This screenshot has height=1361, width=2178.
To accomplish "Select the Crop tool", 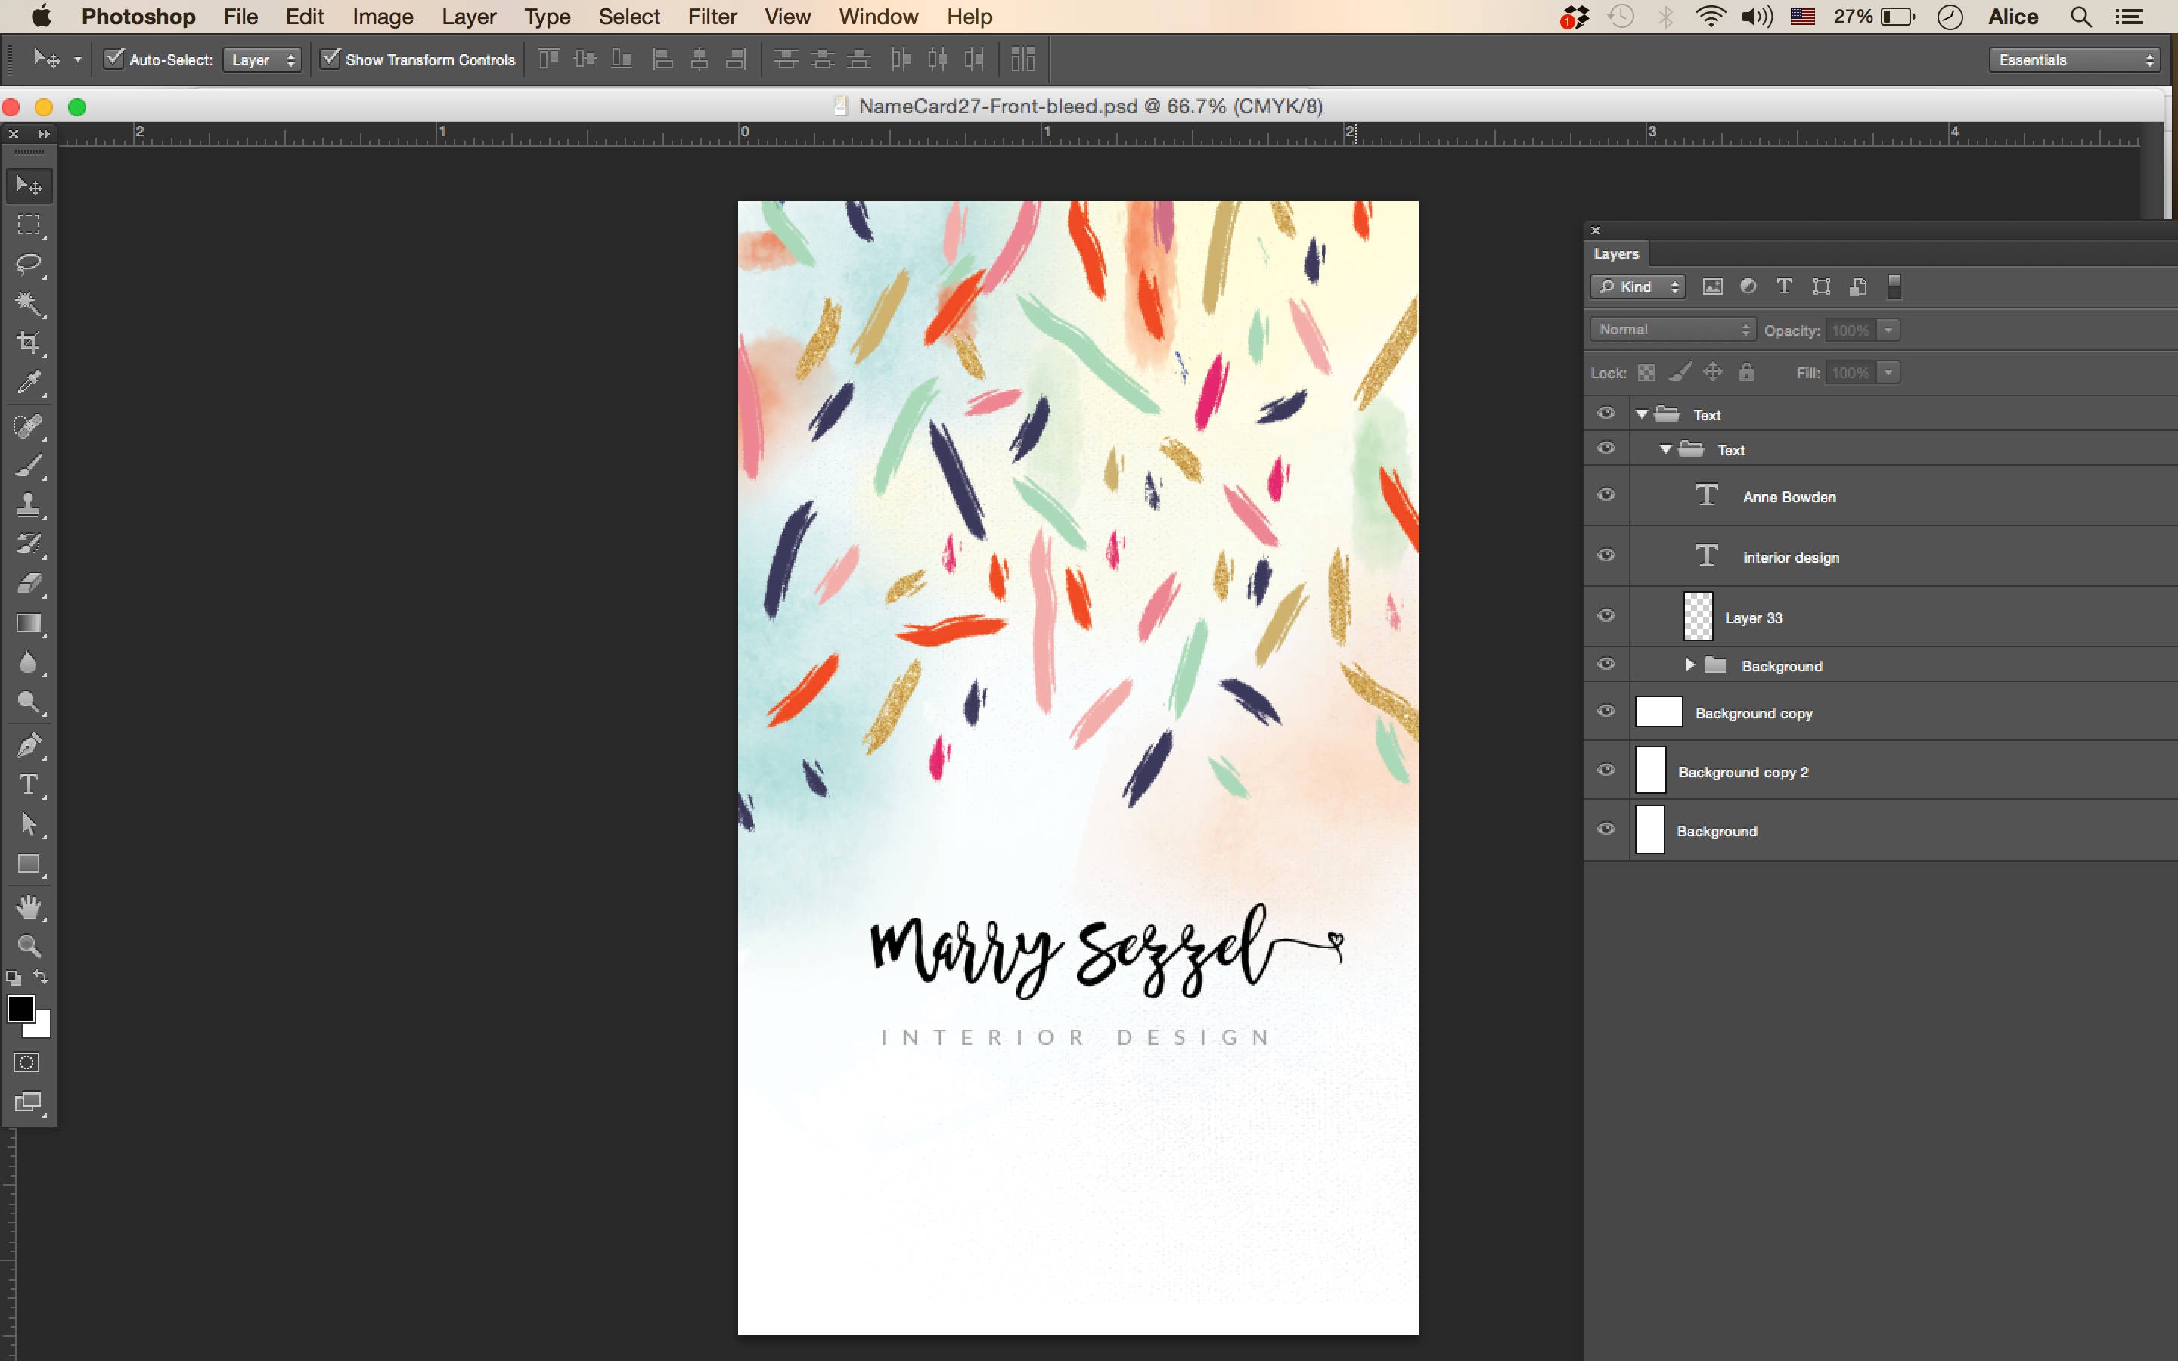I will [x=29, y=343].
